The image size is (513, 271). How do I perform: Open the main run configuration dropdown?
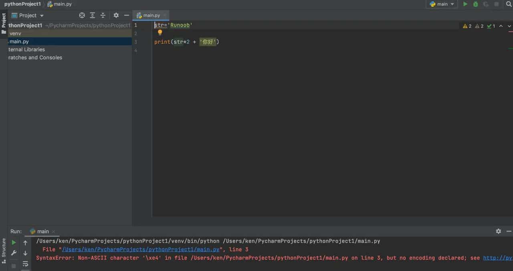(442, 4)
